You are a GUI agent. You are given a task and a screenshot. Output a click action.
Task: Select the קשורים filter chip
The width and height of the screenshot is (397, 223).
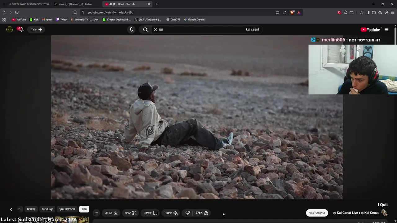[x=31, y=209]
